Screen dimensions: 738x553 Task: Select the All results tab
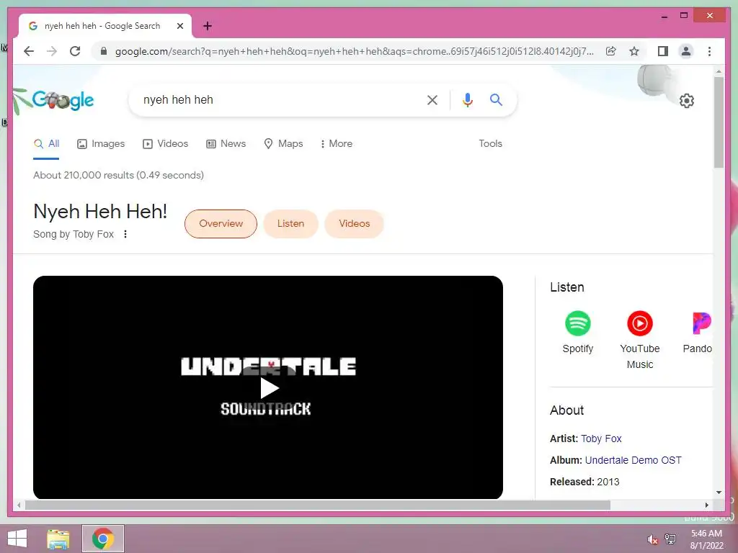pos(47,144)
